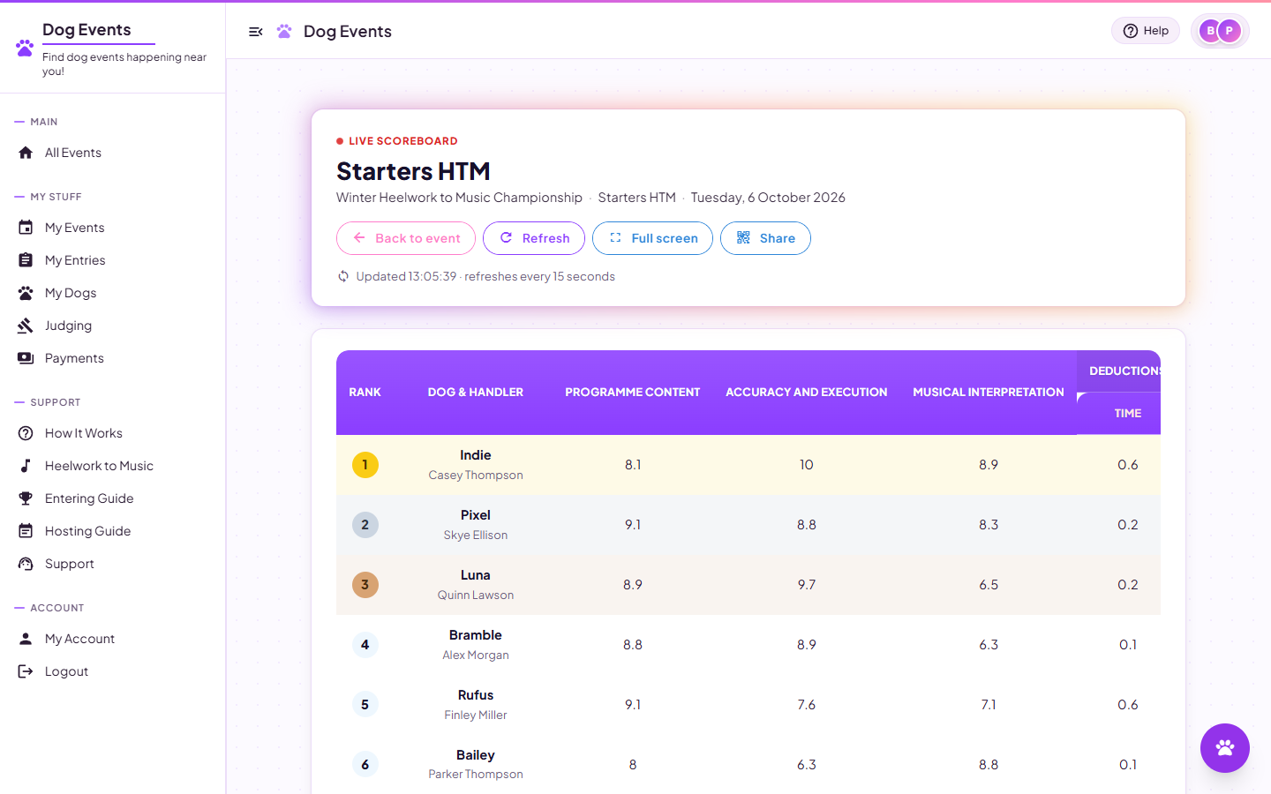Click the Back to event button
Image resolution: width=1271 pixels, height=794 pixels.
(406, 238)
